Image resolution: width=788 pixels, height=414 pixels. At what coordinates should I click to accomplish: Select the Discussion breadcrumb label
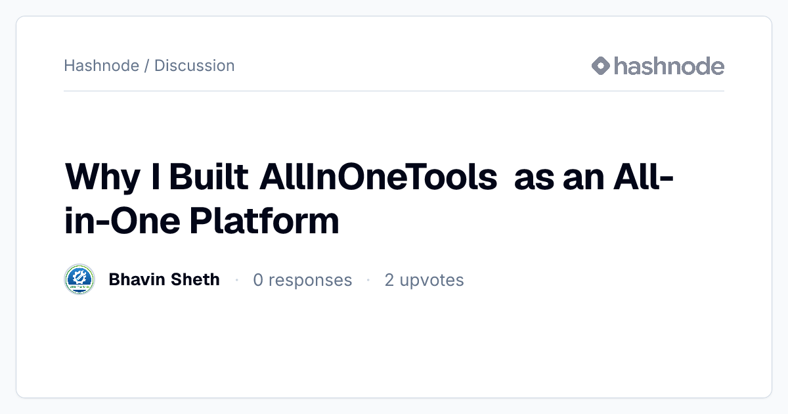[194, 66]
